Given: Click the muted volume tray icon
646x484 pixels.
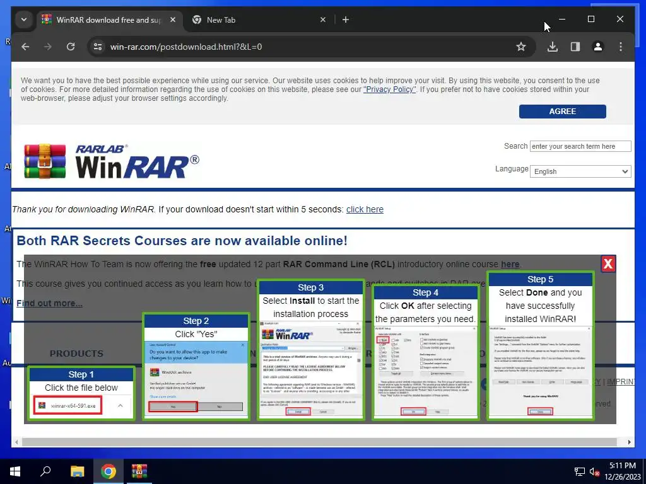Looking at the screenshot, I should (594, 471).
